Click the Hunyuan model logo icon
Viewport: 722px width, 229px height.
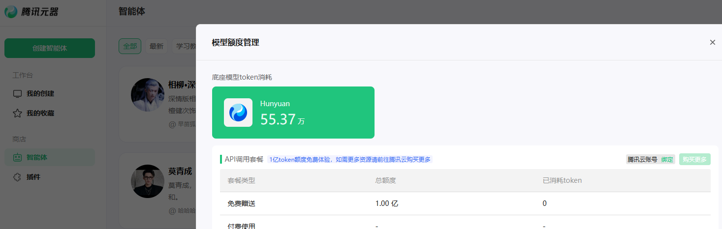(x=238, y=113)
